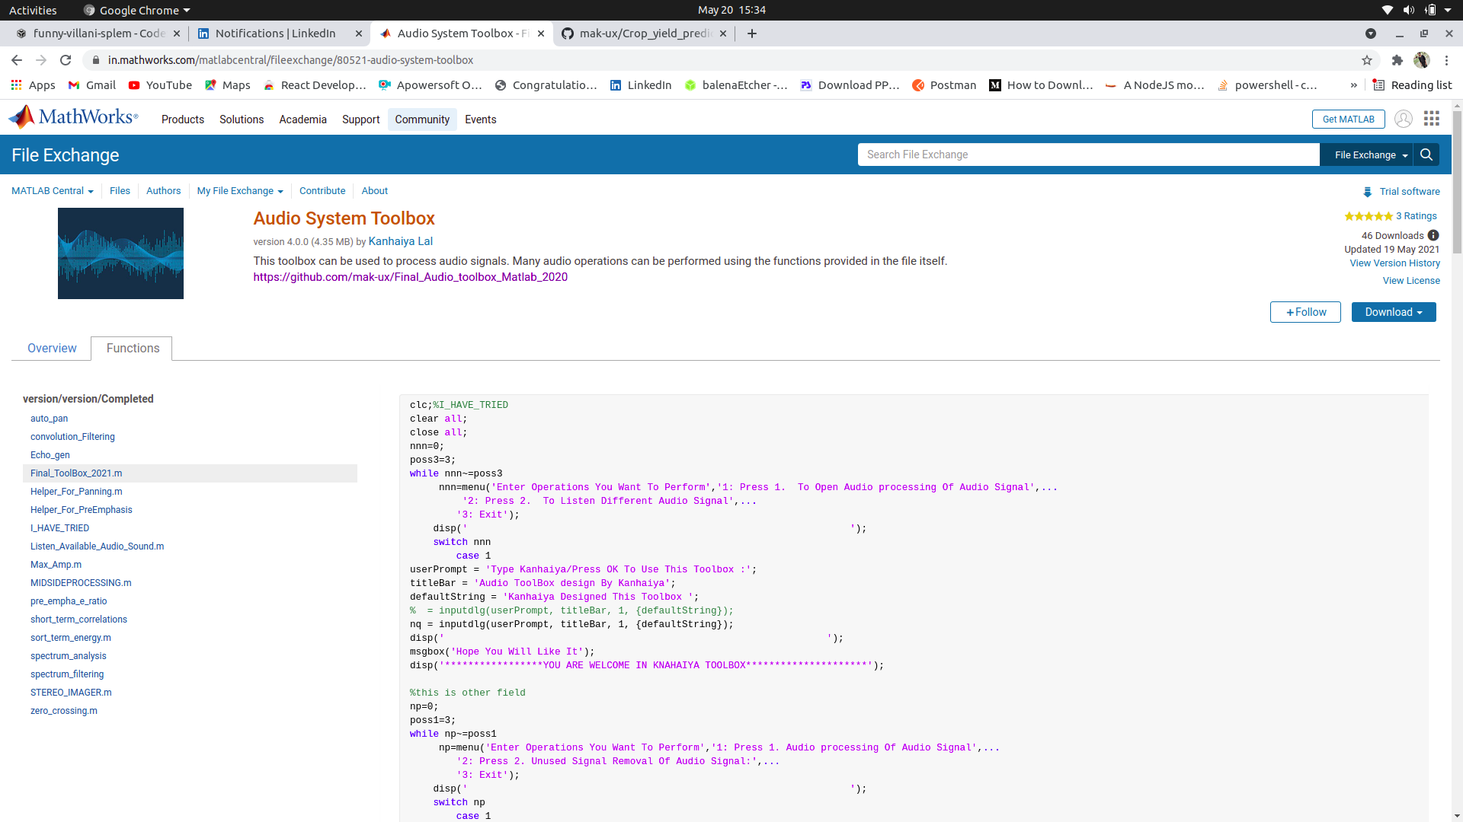Open the MathWorks user account icon
1463x822 pixels.
tap(1403, 119)
